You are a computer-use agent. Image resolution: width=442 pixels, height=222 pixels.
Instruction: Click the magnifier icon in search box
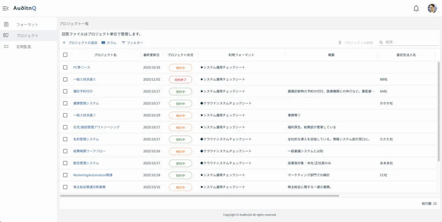381,42
